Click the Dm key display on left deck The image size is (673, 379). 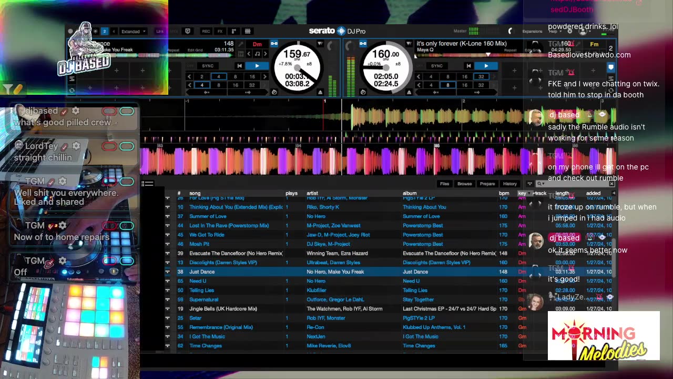point(257,44)
